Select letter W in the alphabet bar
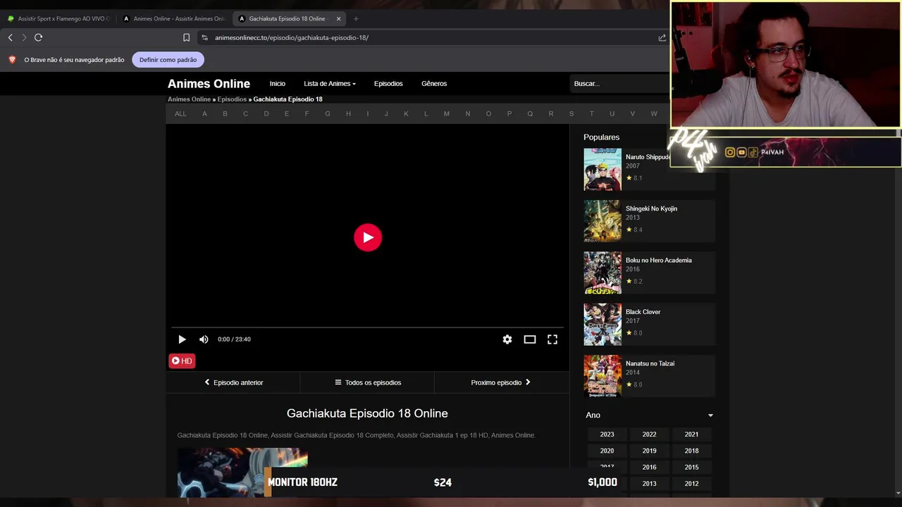Screen dimensions: 902x507 [x=654, y=113]
